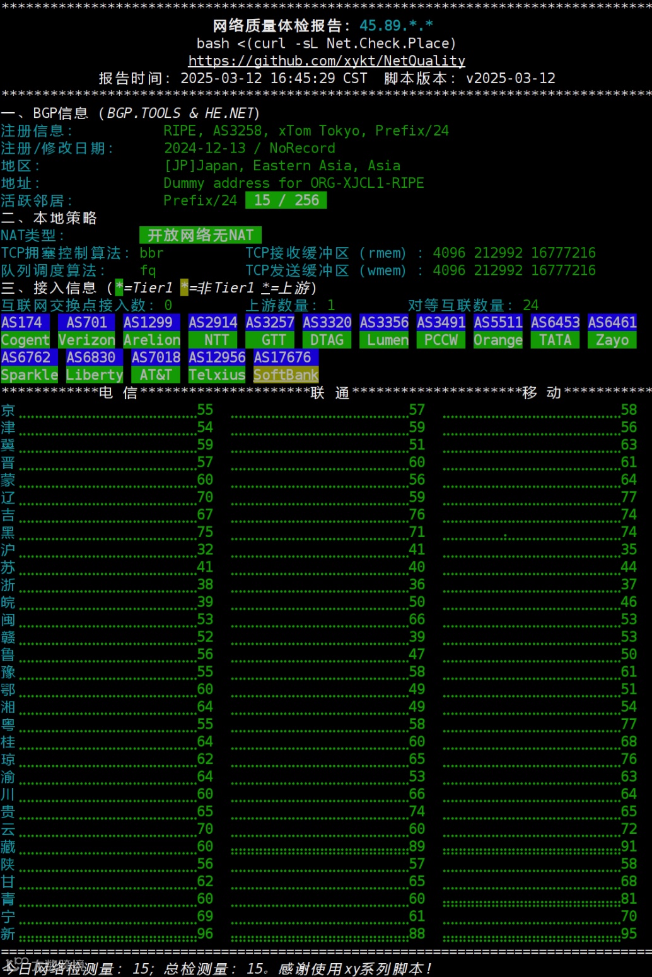Click the script version v2025-03-12
The image size is (652, 977).
click(511, 78)
